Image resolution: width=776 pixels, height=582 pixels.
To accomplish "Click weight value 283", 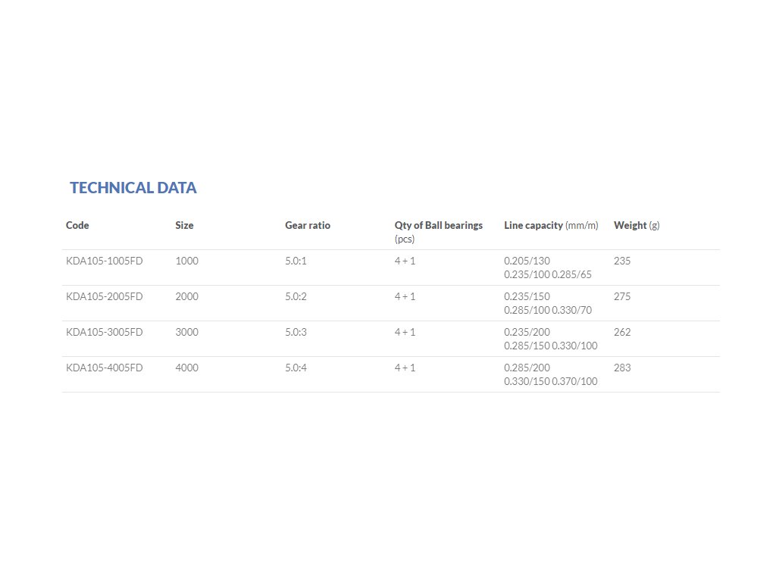I will point(622,368).
